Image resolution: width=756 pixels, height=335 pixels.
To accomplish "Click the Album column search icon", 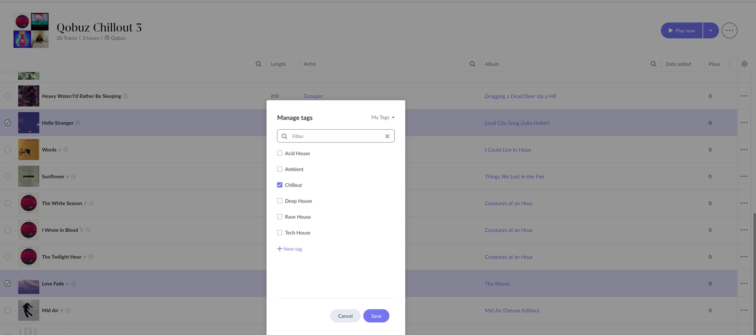I will [653, 64].
